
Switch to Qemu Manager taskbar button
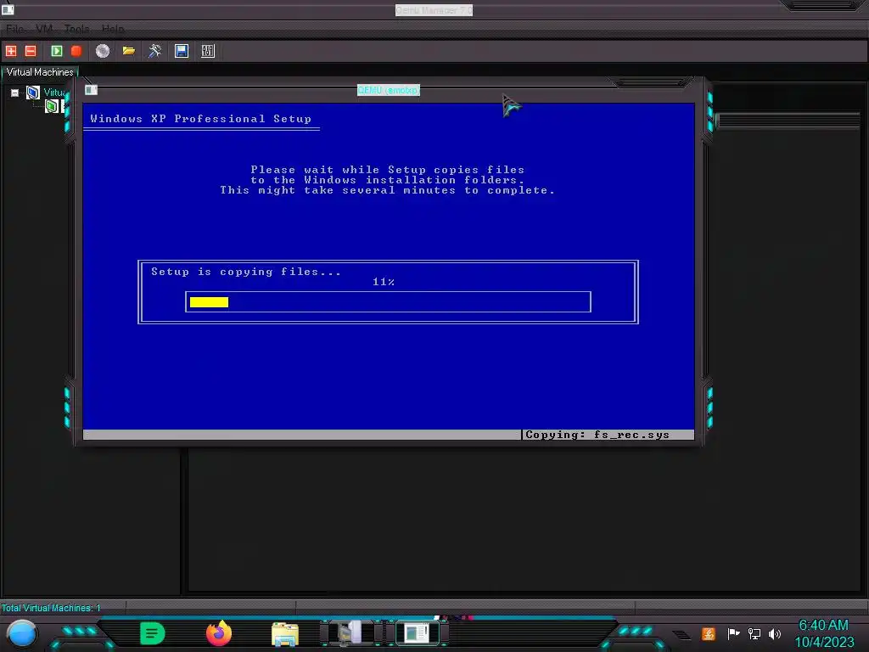(x=352, y=633)
